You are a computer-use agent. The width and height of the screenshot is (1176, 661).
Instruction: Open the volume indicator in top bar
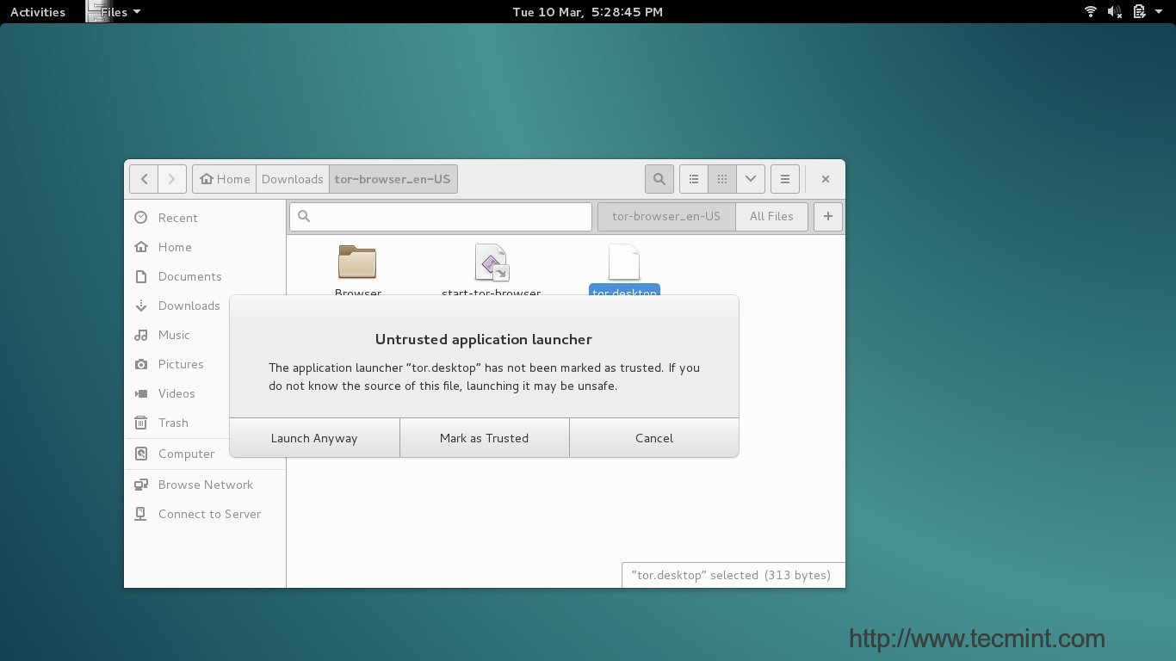pos(1114,12)
